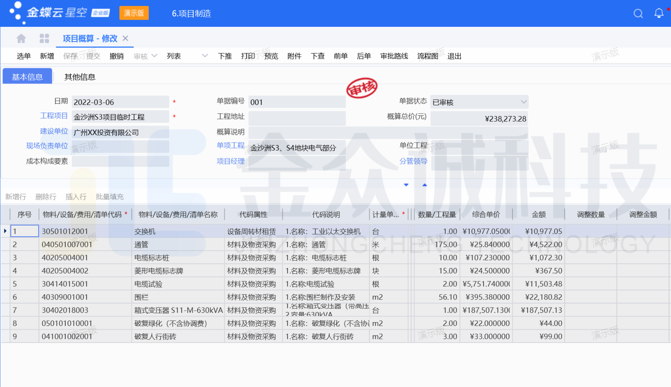The width and height of the screenshot is (671, 387).
Task: Open the 单据状态 dropdown
Action: (x=523, y=102)
